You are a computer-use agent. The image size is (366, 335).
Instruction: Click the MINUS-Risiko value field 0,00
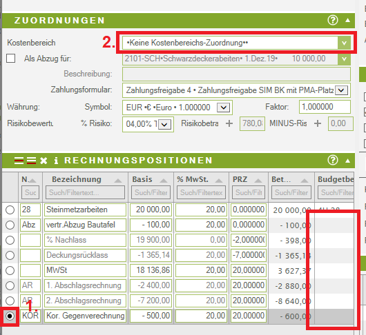tap(340, 123)
